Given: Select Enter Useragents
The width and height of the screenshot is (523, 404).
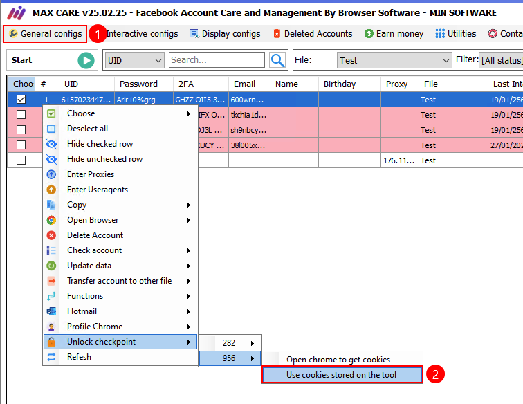Looking at the screenshot, I should coord(120,190).
